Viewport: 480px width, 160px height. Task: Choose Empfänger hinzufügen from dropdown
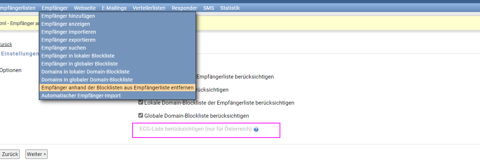tap(117, 16)
